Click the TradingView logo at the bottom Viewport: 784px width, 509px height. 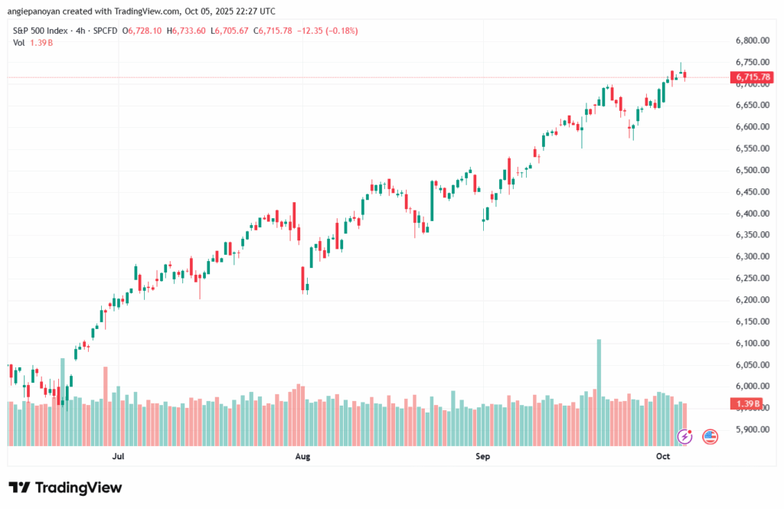tap(65, 488)
